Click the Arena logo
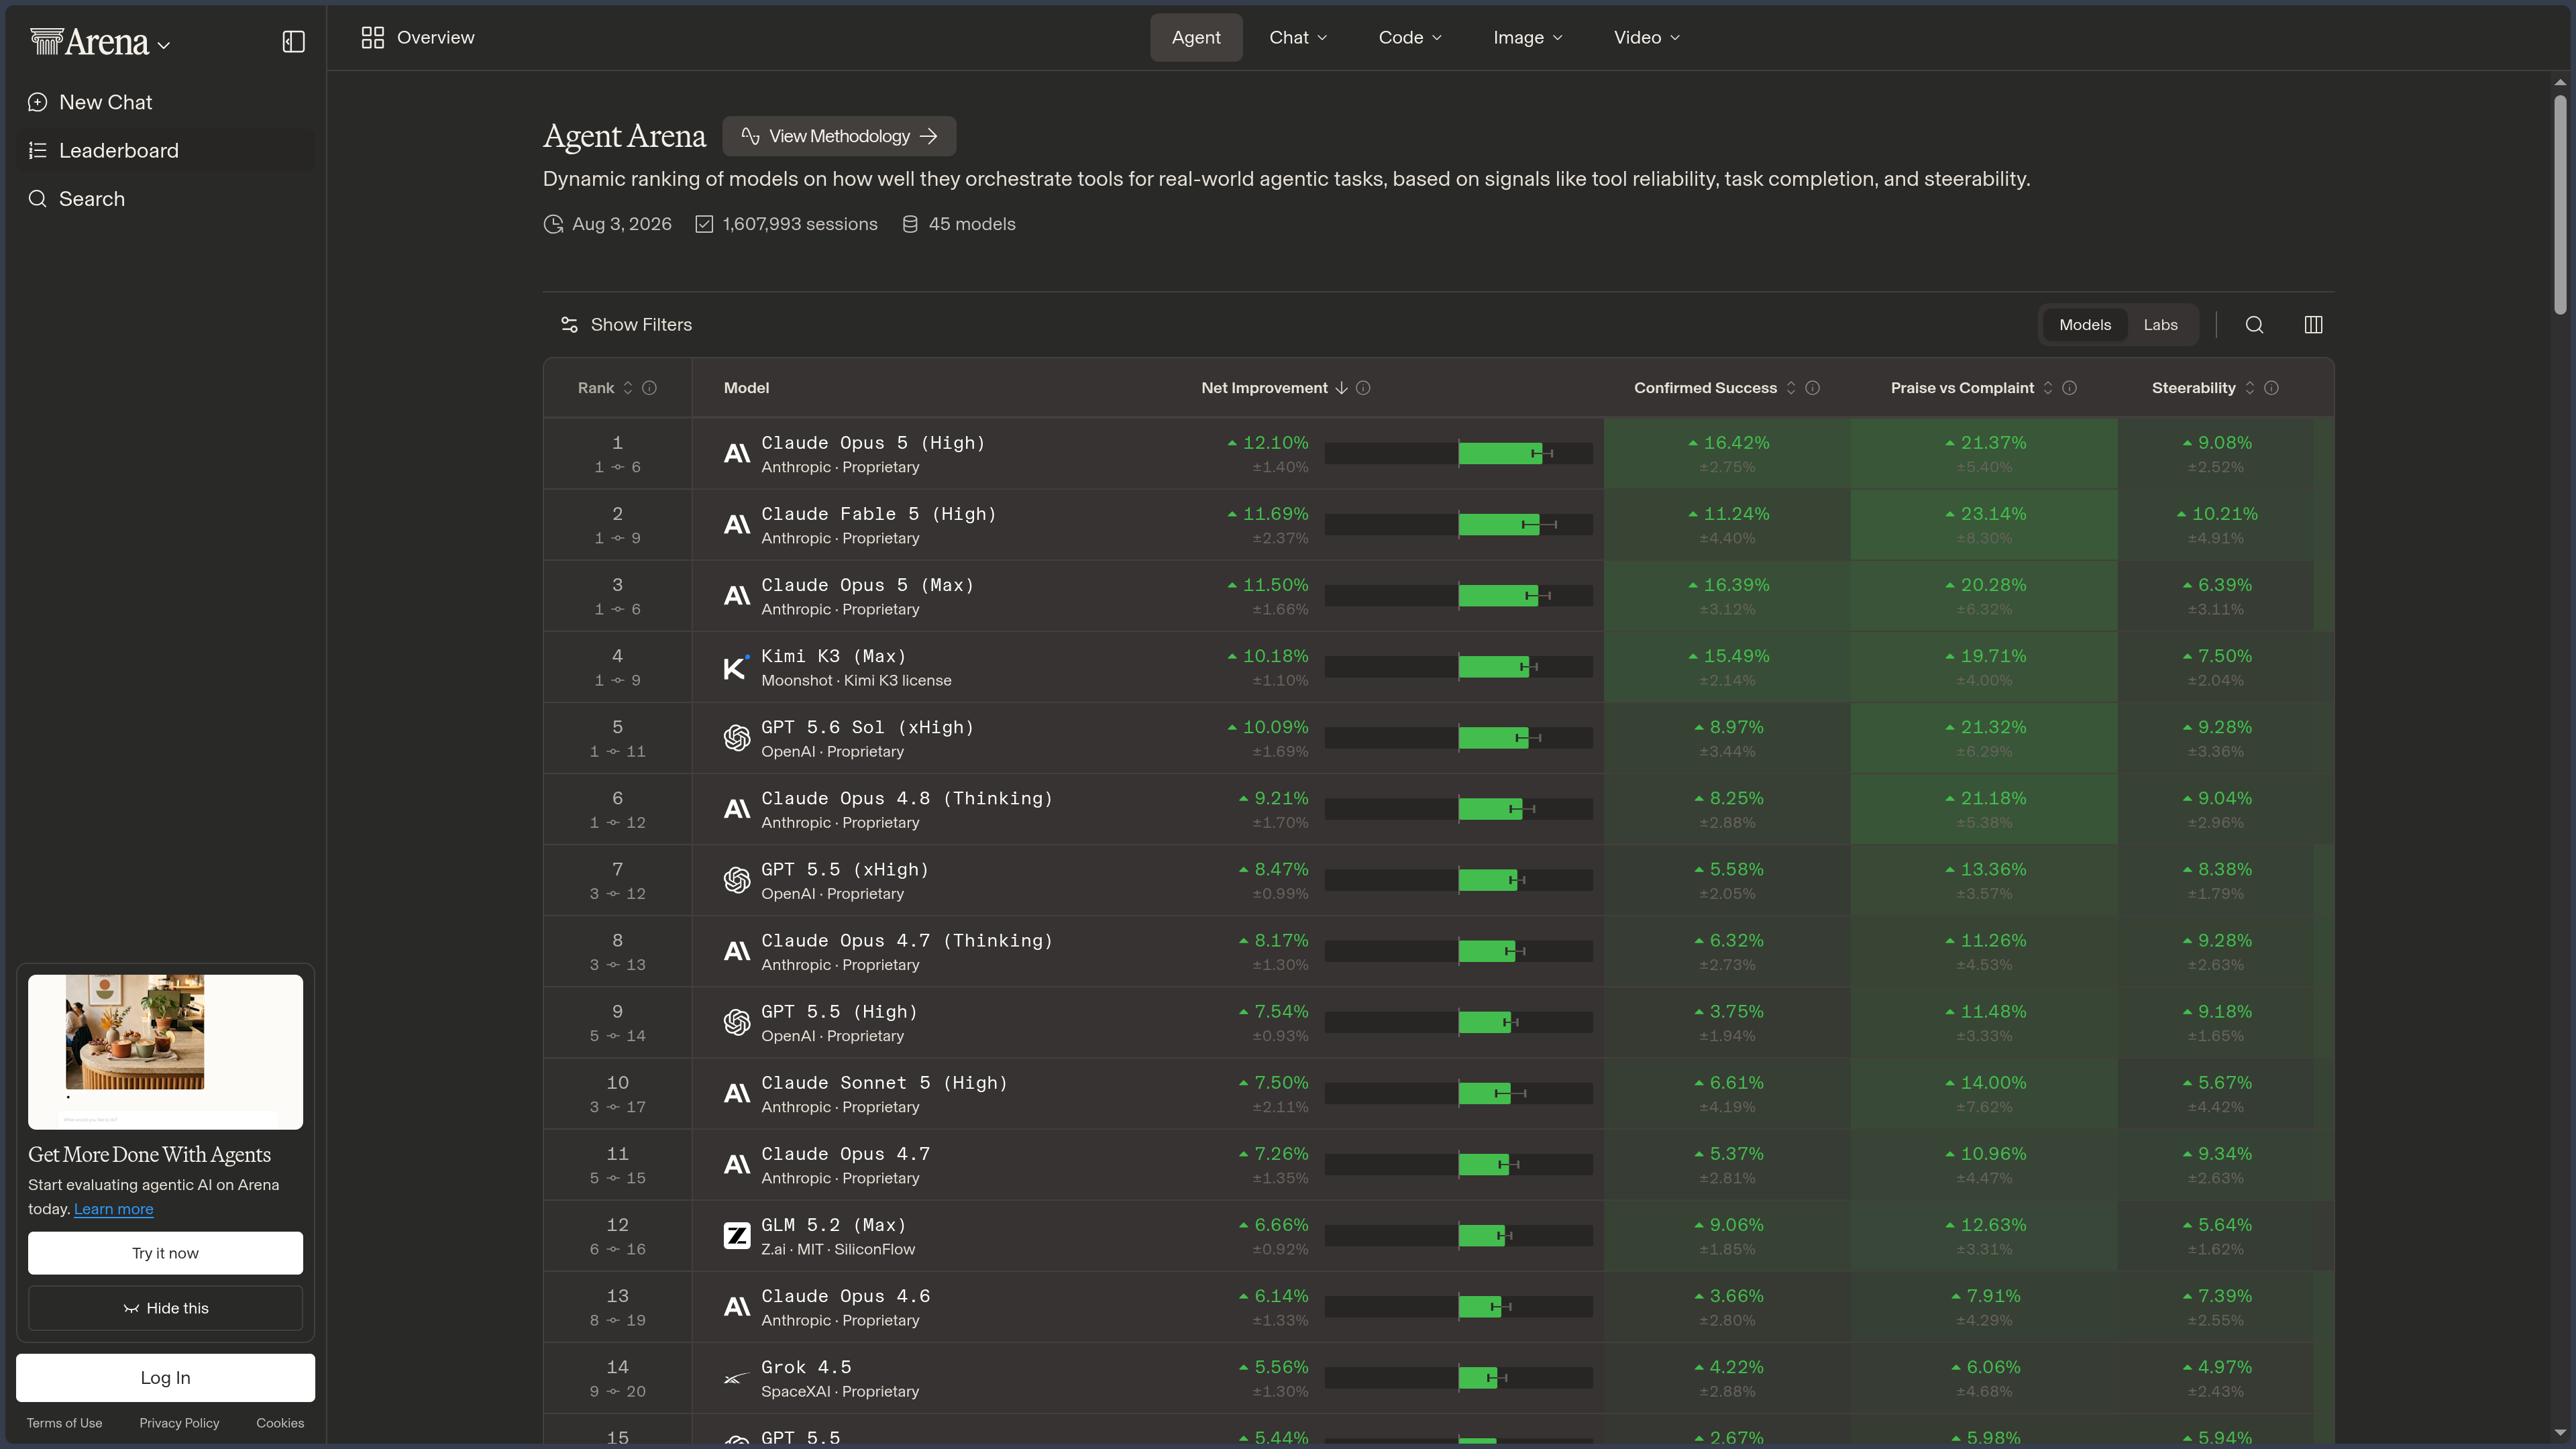Screen dimensions: 2576x1449 89,42
